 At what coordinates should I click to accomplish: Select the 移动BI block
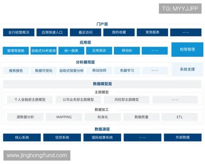(127, 51)
